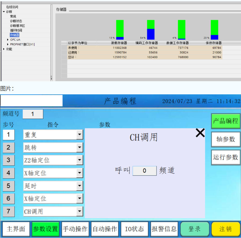Viewport: 241px width, 238px height.
Task: Expand the 功能 tree node
Action: [4, 49]
